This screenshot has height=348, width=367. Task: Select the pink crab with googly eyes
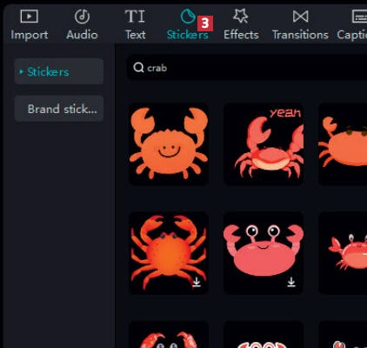click(x=264, y=253)
